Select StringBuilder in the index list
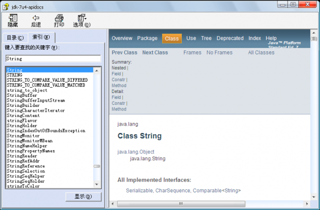Viewport: 320px width, 210px height. point(23,105)
